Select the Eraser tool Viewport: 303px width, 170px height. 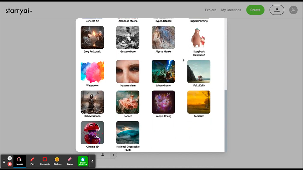(x=70, y=161)
